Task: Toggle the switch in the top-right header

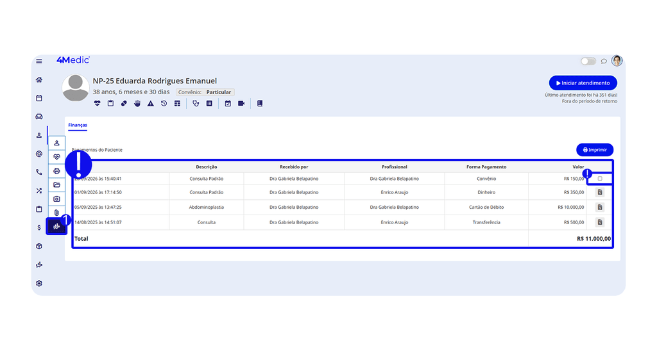Action: point(588,61)
